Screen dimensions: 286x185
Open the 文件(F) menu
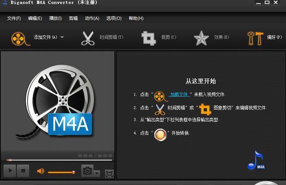(x=14, y=18)
